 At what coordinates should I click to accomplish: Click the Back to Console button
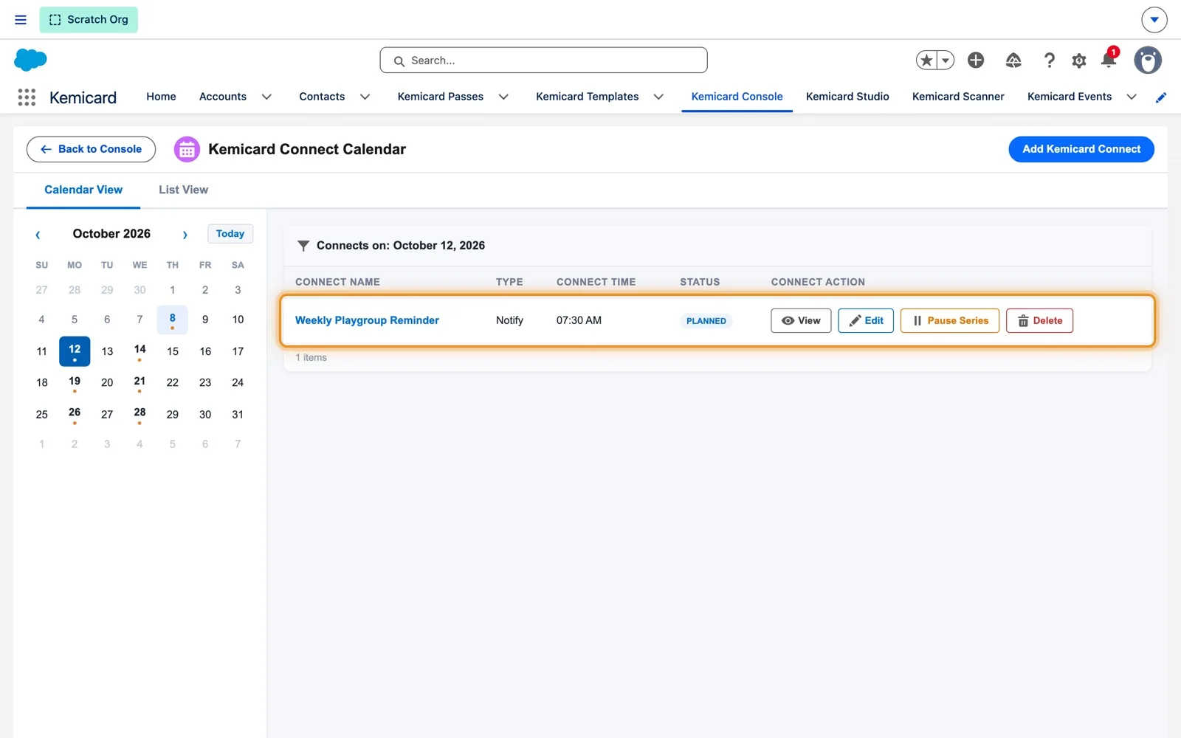pyautogui.click(x=91, y=149)
